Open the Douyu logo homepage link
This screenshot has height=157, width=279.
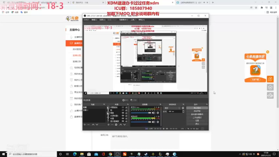[72, 18]
